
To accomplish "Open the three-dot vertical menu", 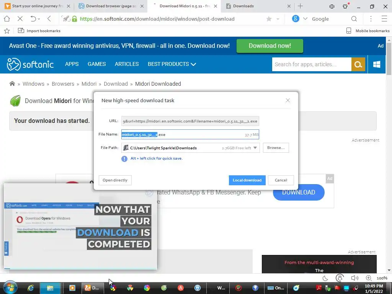I will pyautogui.click(x=371, y=19).
